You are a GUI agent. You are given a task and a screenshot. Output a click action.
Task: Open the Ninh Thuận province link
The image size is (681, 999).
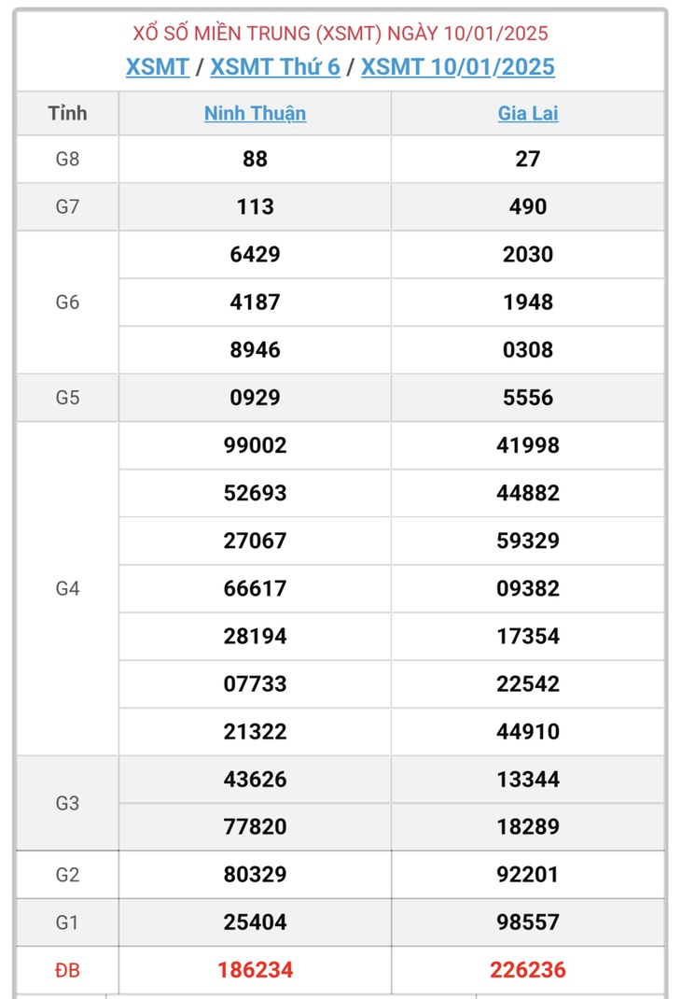click(255, 113)
